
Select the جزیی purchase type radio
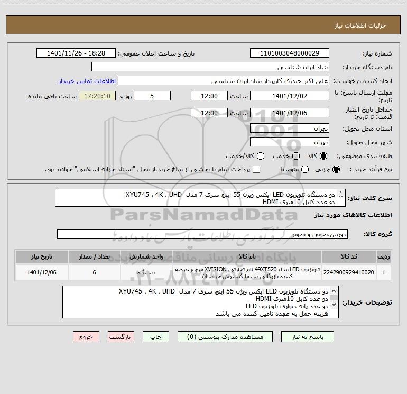pyautogui.click(x=336, y=169)
